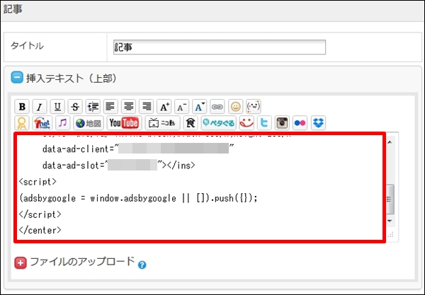Apply italic formatting

click(x=40, y=107)
